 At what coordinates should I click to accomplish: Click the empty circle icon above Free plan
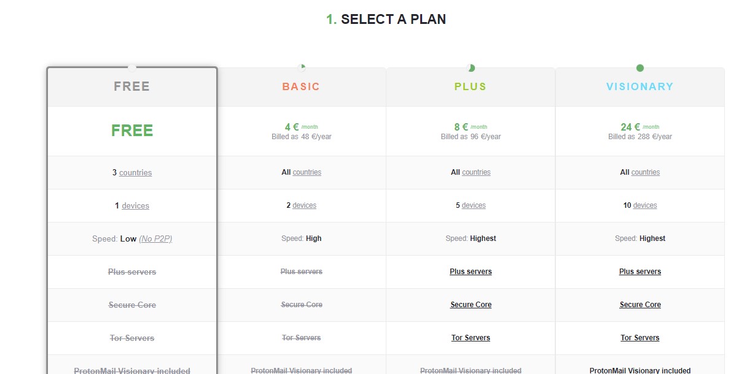[132, 67]
